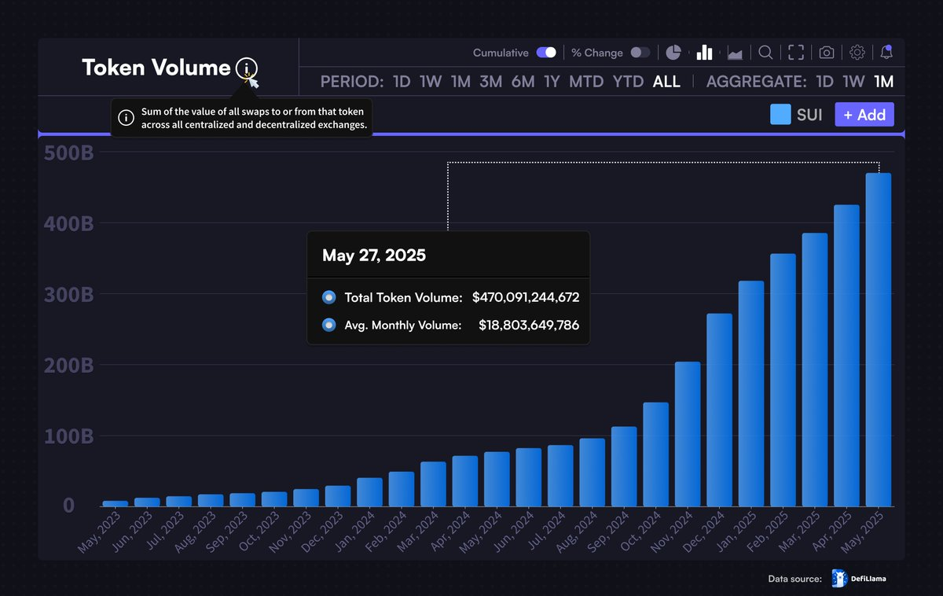Open the chart settings gear
This screenshot has height=596, width=943.
click(857, 52)
